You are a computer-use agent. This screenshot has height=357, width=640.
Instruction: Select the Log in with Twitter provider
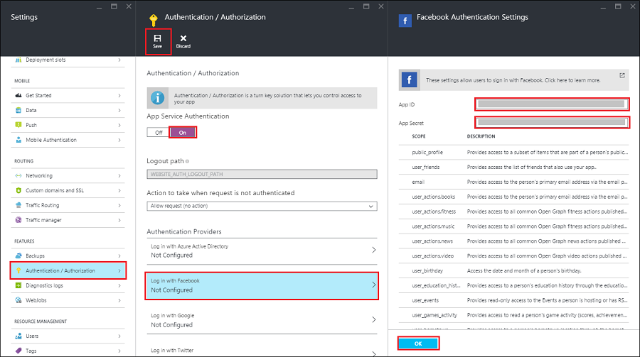point(262,350)
